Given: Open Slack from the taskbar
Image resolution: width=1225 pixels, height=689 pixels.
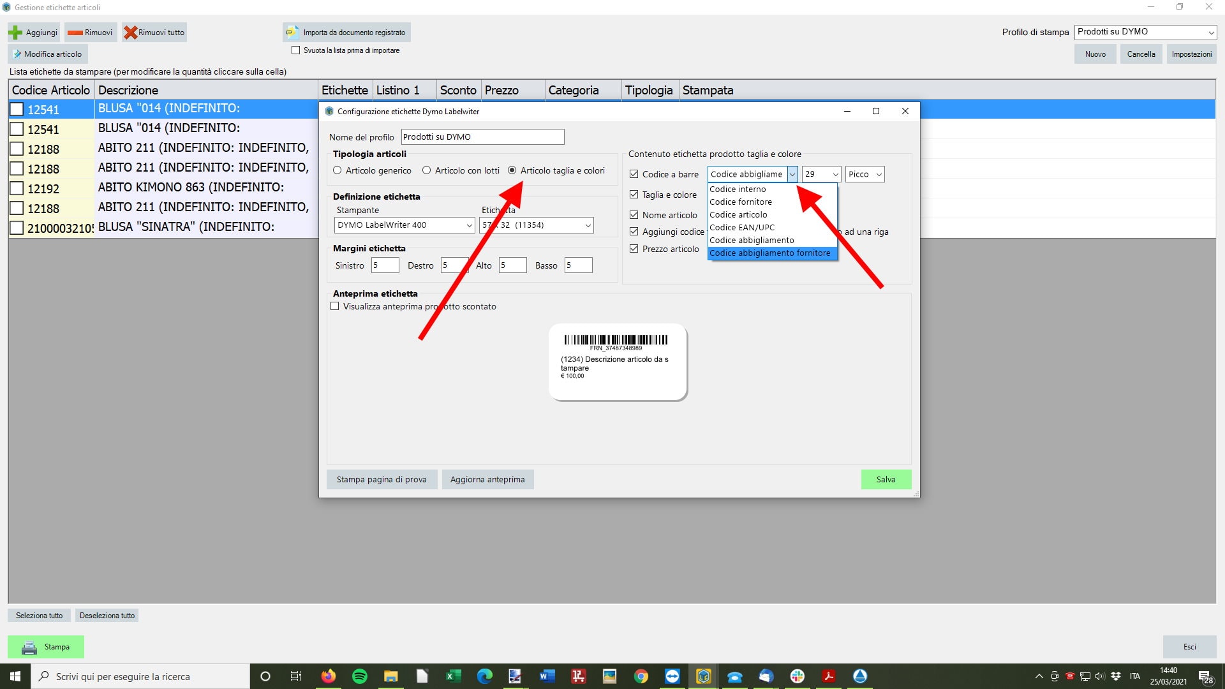Looking at the screenshot, I should pos(798,676).
